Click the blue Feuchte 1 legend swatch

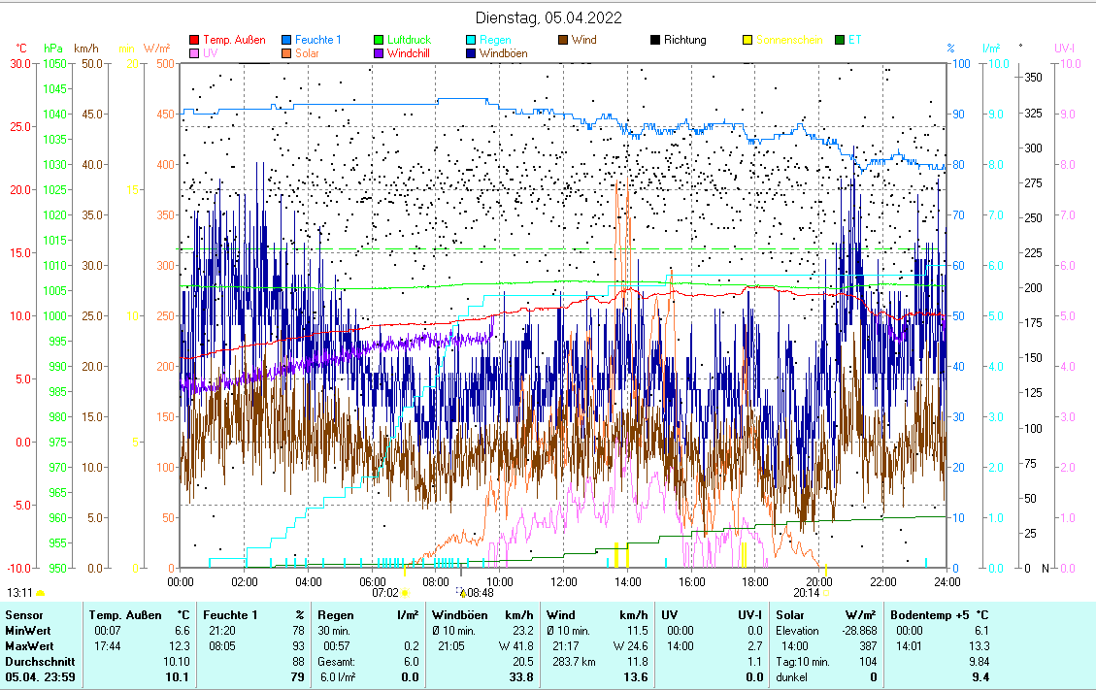coord(287,41)
